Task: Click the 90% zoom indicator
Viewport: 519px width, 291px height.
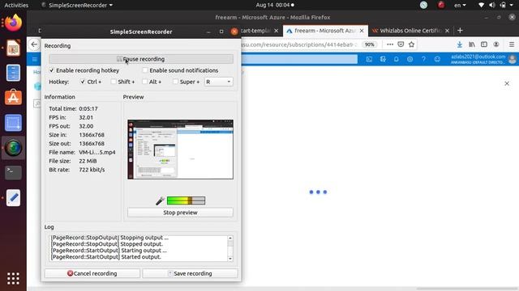Action: pos(370,44)
